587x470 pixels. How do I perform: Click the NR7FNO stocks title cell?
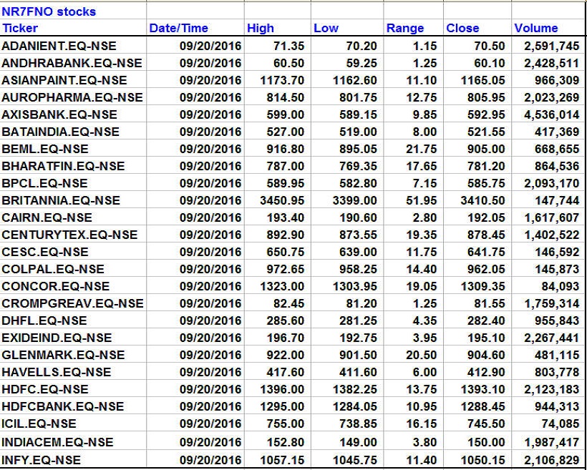coord(49,11)
